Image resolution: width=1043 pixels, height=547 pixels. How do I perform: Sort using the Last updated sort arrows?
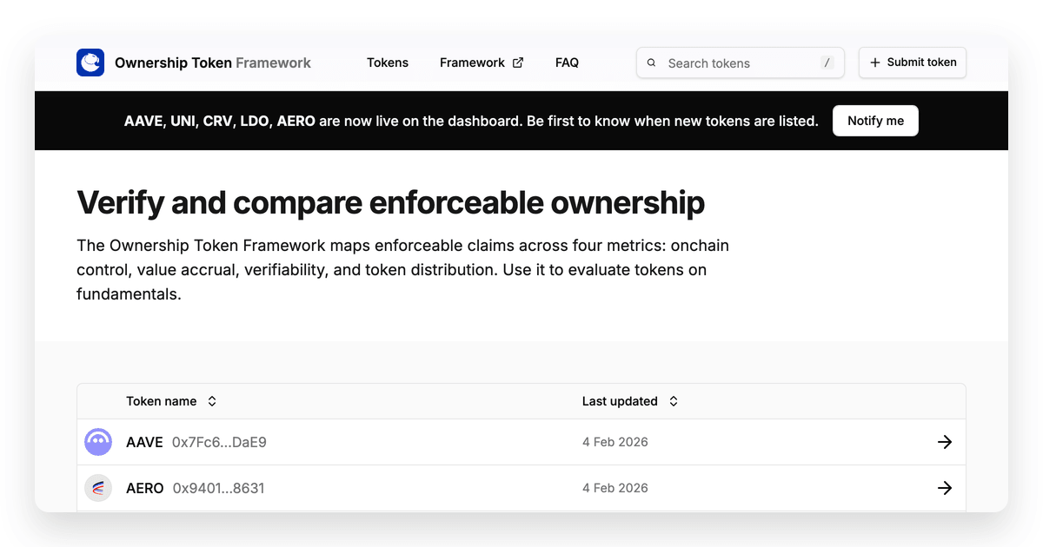674,401
